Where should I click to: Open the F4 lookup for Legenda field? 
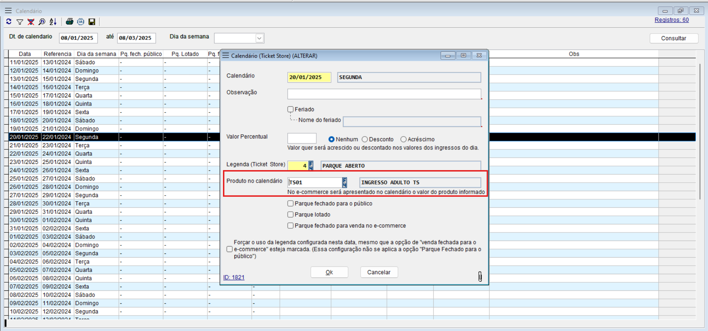click(x=311, y=166)
